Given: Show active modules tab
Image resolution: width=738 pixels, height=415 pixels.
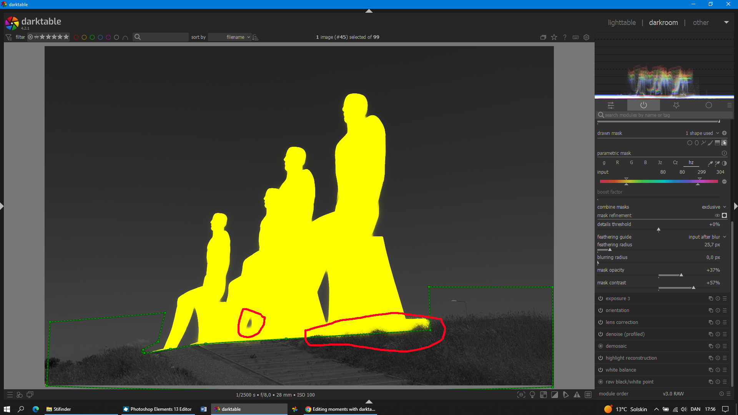Looking at the screenshot, I should [643, 105].
